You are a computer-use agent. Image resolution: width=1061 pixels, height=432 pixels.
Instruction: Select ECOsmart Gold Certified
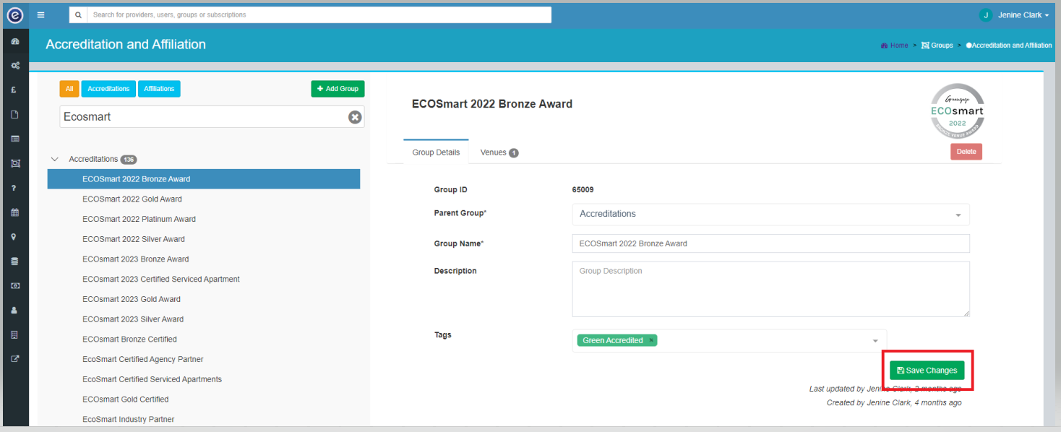point(126,399)
